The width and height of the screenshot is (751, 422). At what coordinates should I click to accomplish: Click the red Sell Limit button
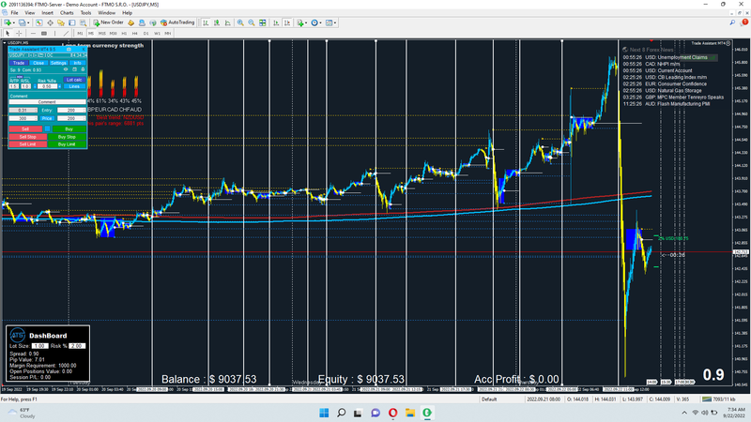pyautogui.click(x=27, y=144)
